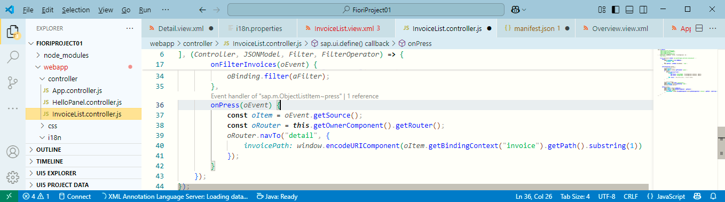
Task: Click Connect in status bar
Action: click(75, 196)
